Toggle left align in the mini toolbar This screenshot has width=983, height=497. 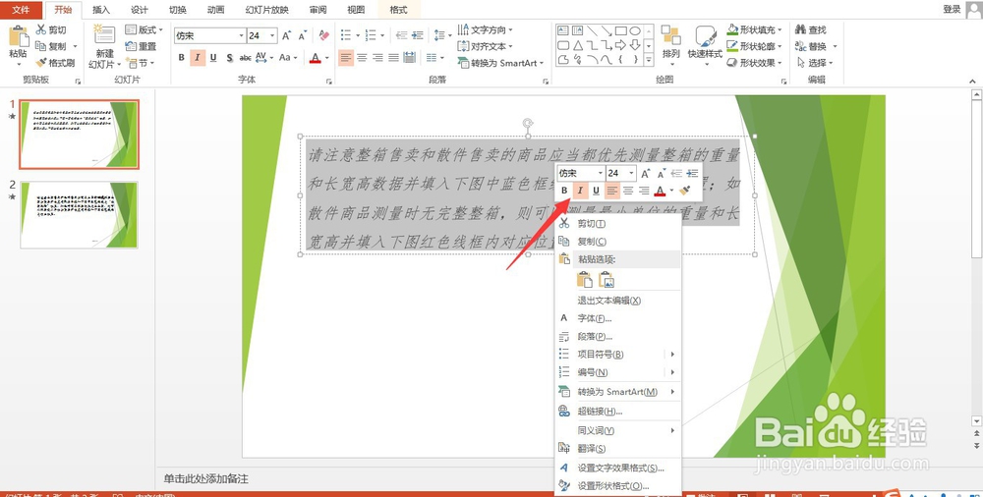pos(611,191)
